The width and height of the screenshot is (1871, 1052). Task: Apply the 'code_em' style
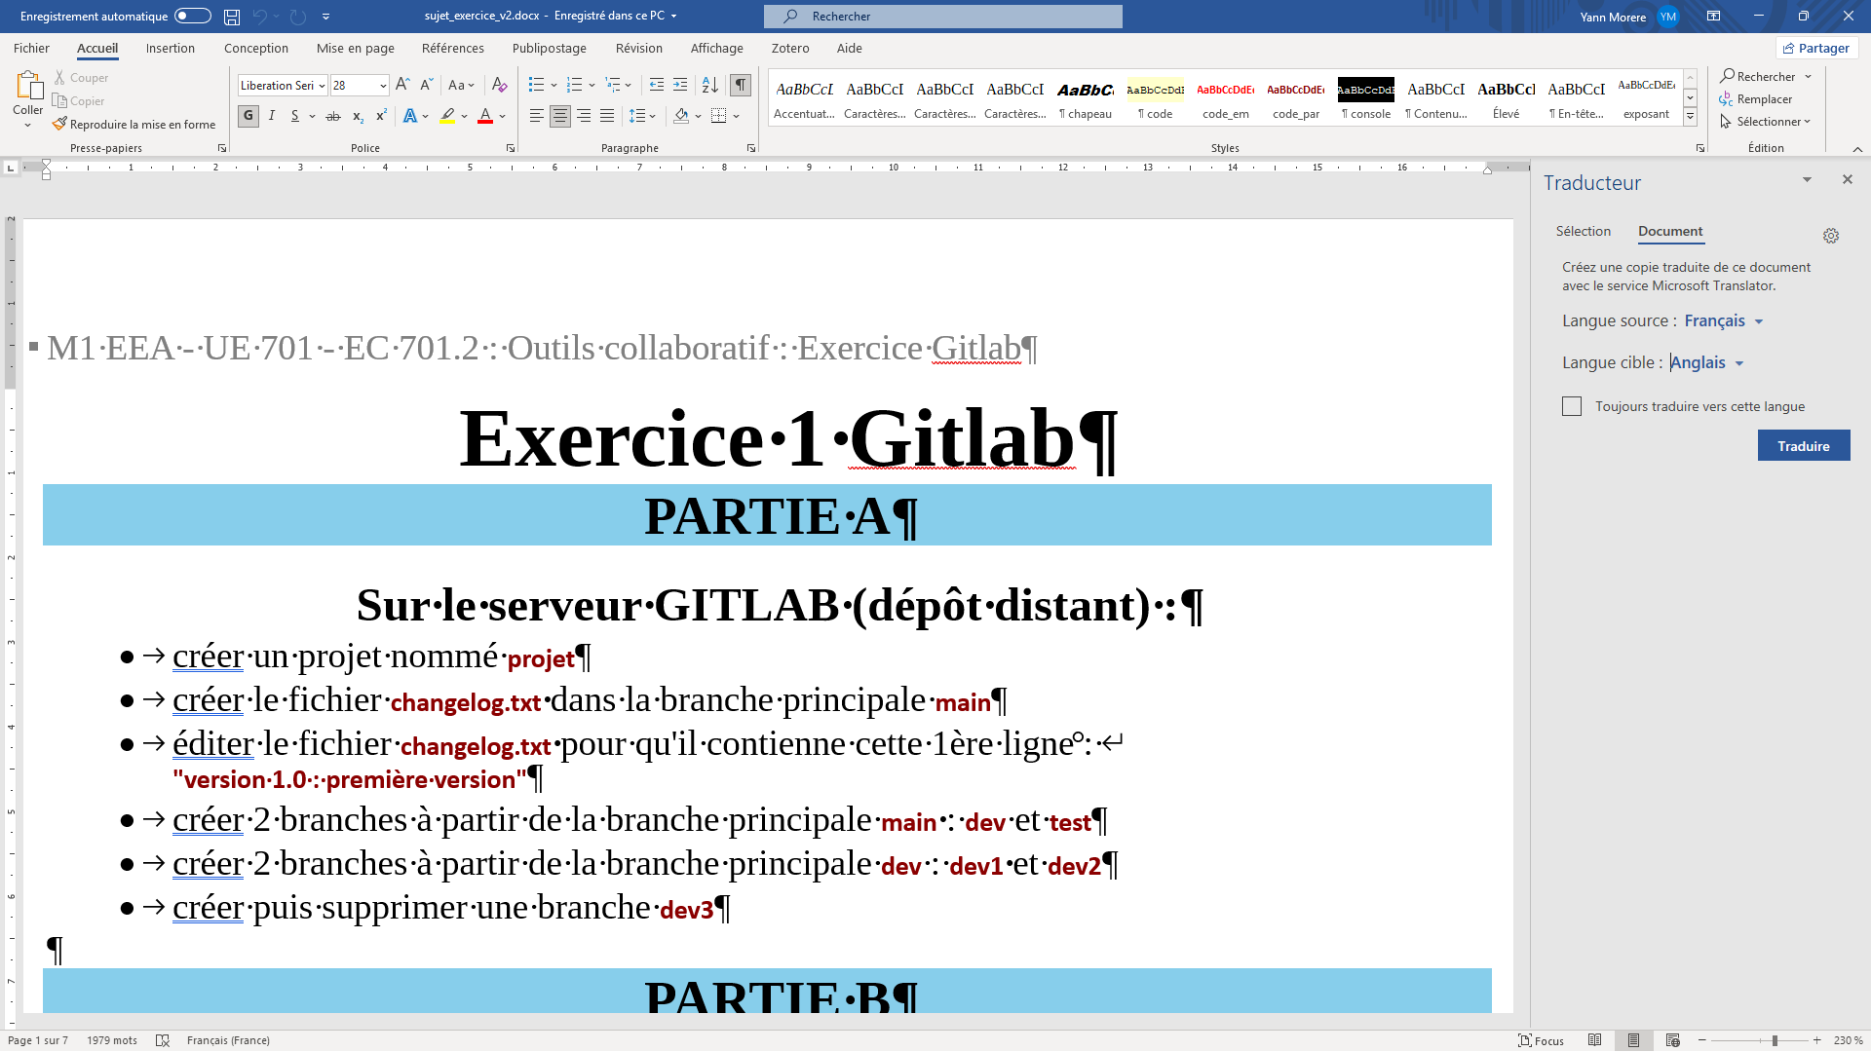click(1226, 98)
